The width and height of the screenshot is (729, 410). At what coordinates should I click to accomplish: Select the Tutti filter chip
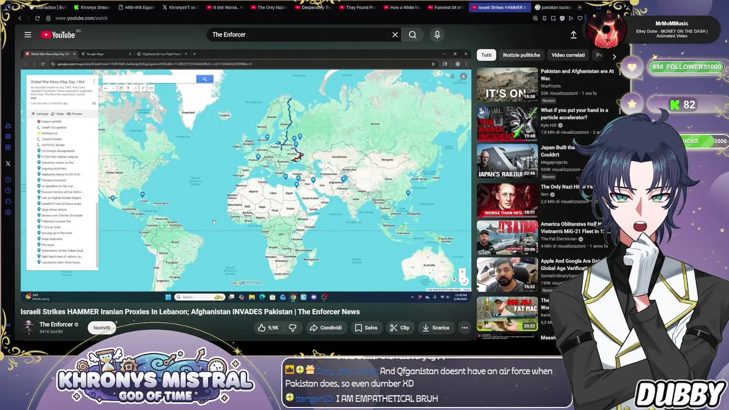486,55
